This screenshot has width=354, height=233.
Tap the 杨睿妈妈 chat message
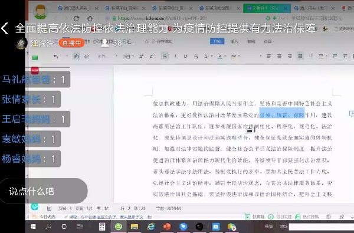[31, 159]
